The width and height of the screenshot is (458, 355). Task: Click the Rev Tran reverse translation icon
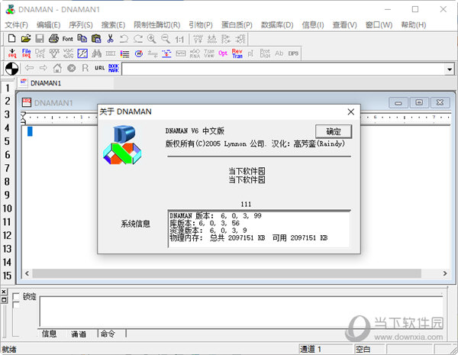[237, 53]
